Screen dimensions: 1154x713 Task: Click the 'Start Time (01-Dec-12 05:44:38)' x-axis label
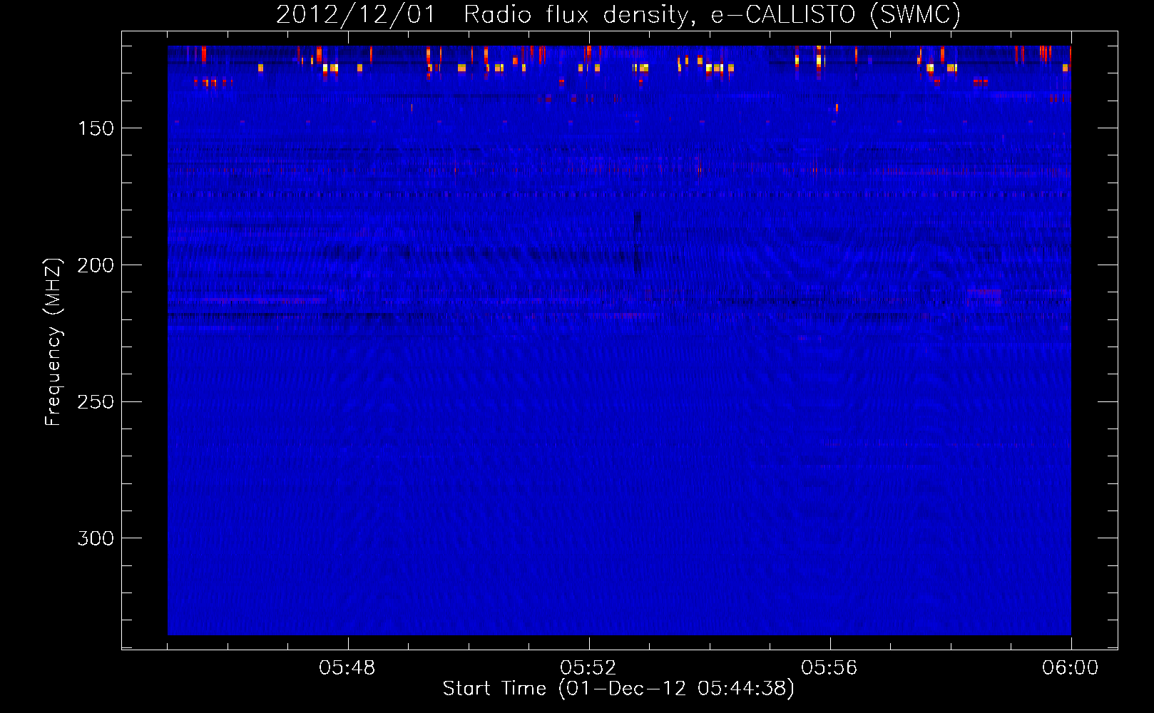618,689
